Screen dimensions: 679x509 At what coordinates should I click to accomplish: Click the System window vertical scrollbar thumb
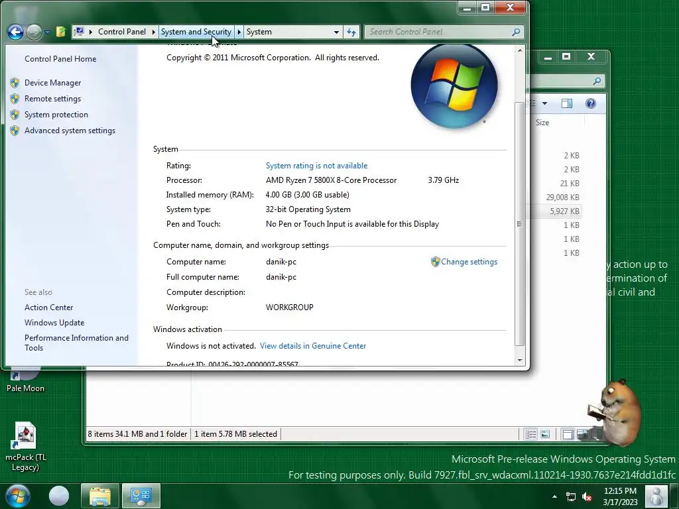click(520, 224)
